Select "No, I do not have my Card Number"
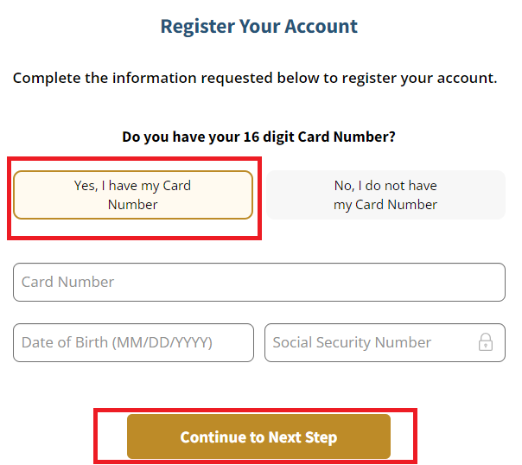522x465 pixels. [x=385, y=194]
